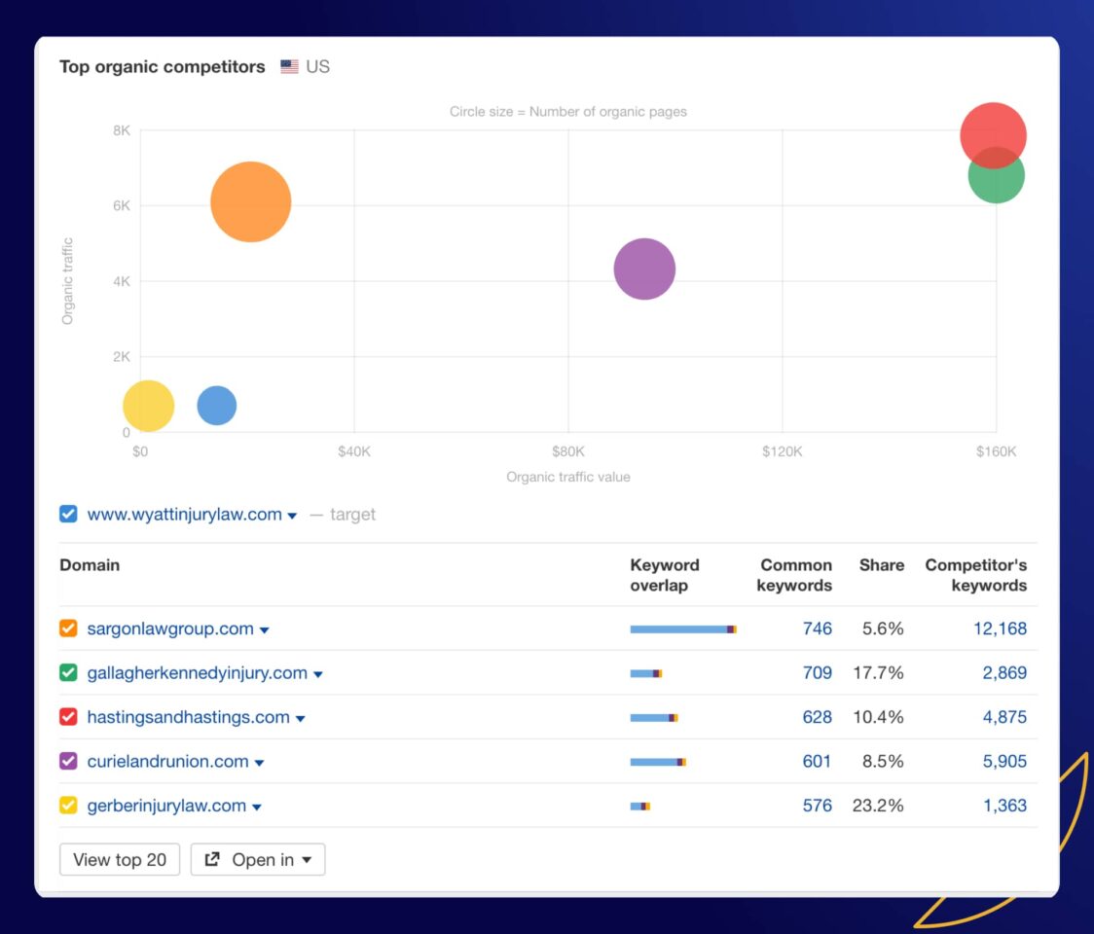
Task: Open the curielandrunion.com domain link
Action: (x=168, y=761)
